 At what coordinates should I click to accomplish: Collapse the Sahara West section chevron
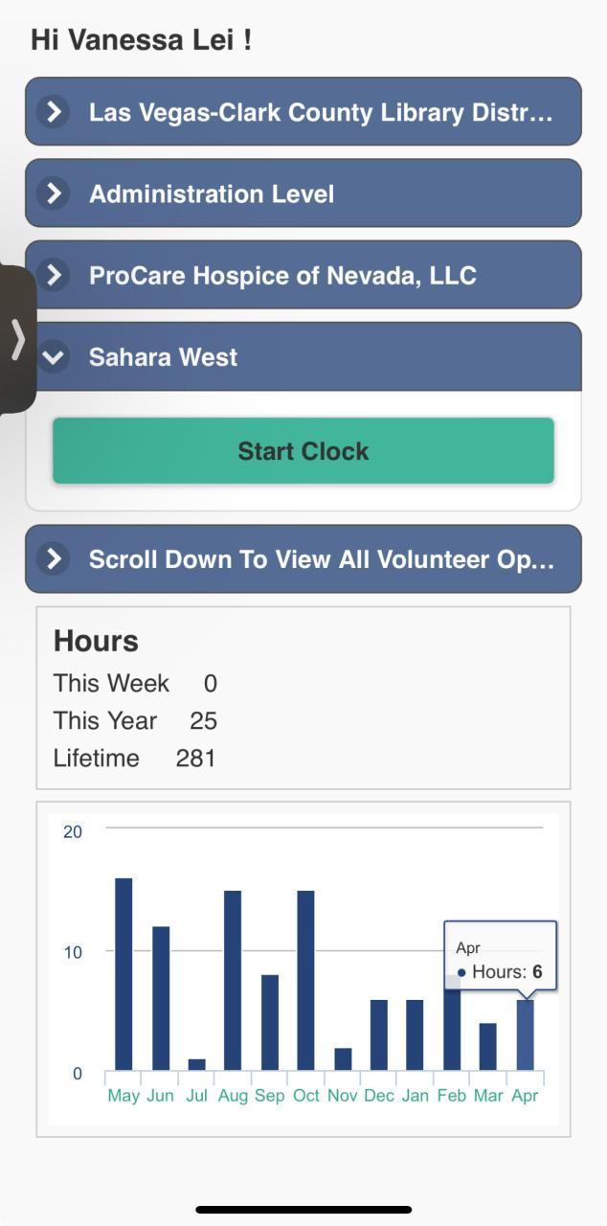(x=55, y=357)
